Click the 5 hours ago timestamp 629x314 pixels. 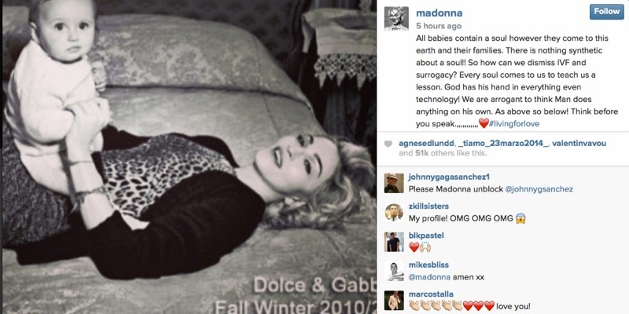(x=439, y=26)
